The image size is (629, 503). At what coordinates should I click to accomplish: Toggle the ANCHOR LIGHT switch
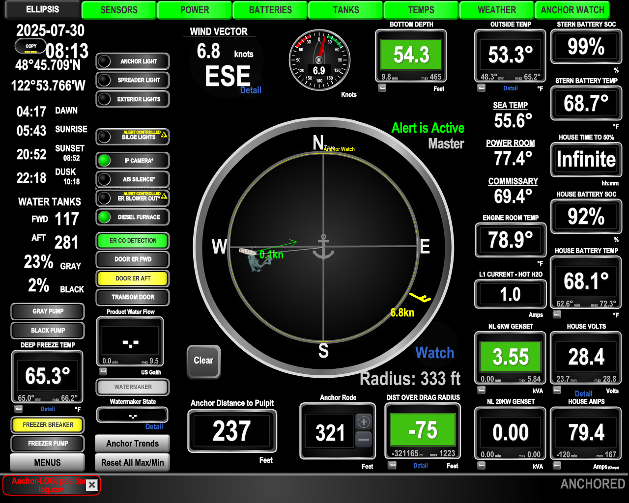coord(133,61)
